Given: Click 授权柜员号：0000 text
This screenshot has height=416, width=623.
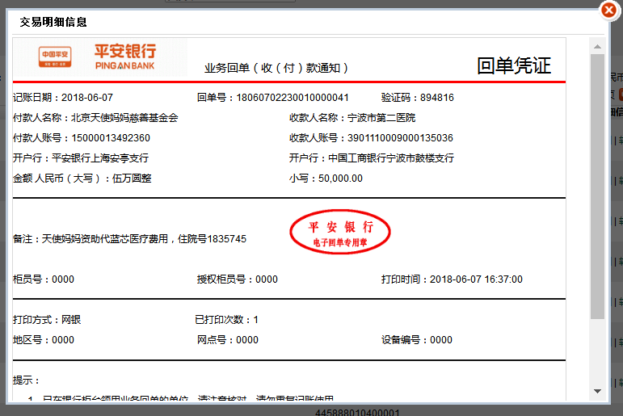Looking at the screenshot, I should (x=238, y=279).
